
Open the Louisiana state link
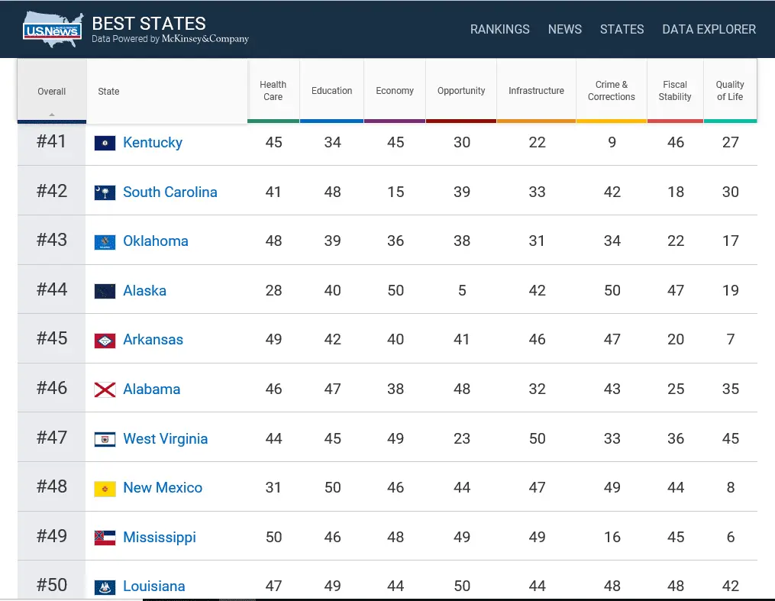click(x=153, y=586)
